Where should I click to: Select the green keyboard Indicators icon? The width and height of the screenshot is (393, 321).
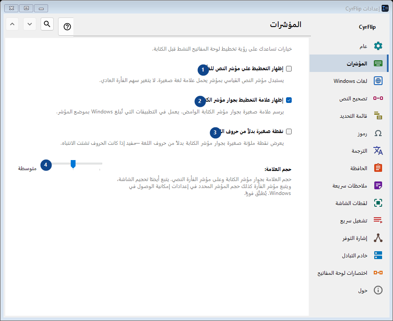click(378, 63)
